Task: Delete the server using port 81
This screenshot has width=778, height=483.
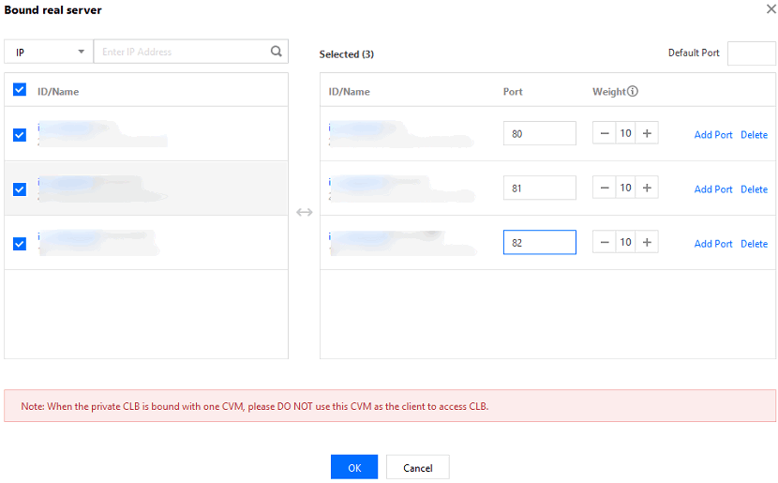Action: (754, 189)
